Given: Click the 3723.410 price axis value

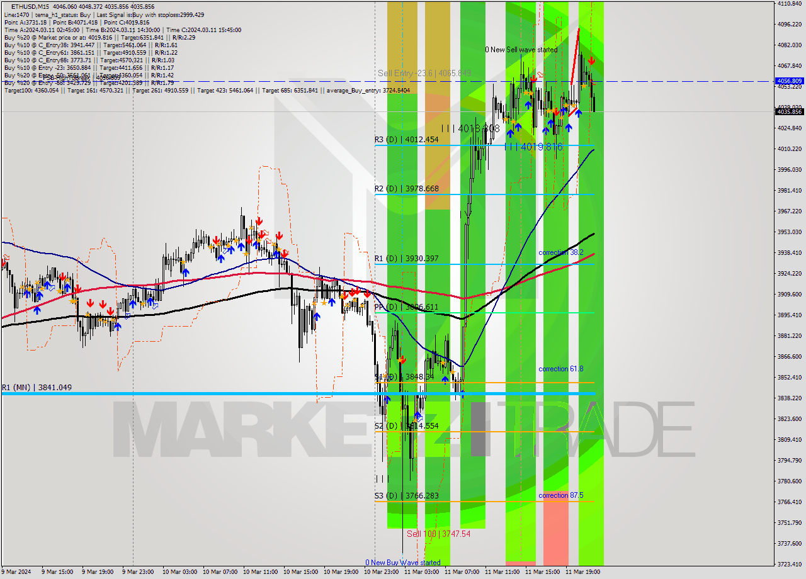Looking at the screenshot, I should click(790, 564).
